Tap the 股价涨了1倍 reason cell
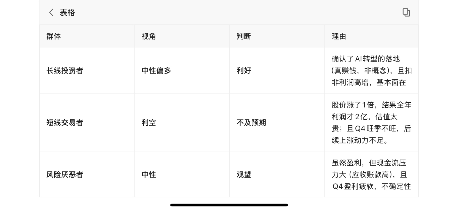The width and height of the screenshot is (458, 211). (x=371, y=122)
